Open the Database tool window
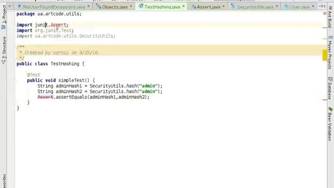 [x=330, y=90]
